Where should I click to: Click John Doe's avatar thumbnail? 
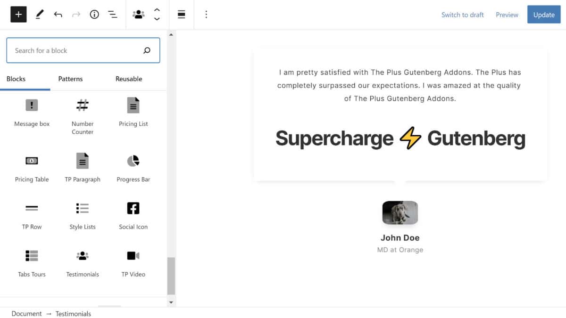click(x=400, y=212)
